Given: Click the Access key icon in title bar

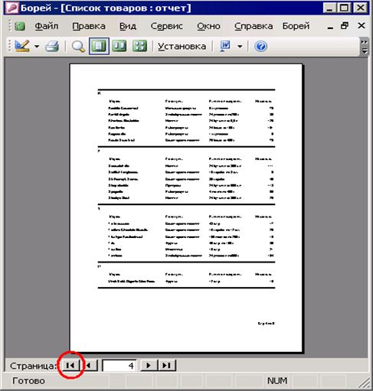Looking at the screenshot, I should tap(11, 8).
